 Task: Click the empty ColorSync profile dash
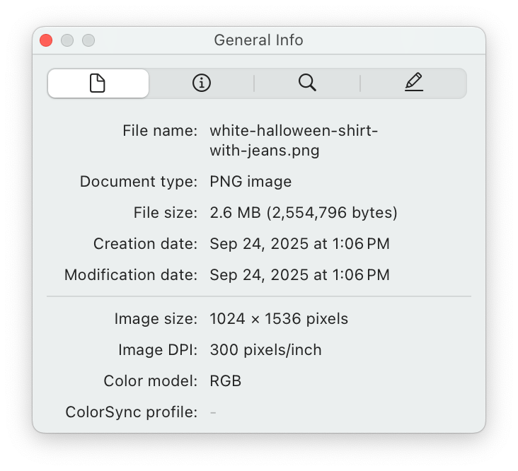[213, 412]
